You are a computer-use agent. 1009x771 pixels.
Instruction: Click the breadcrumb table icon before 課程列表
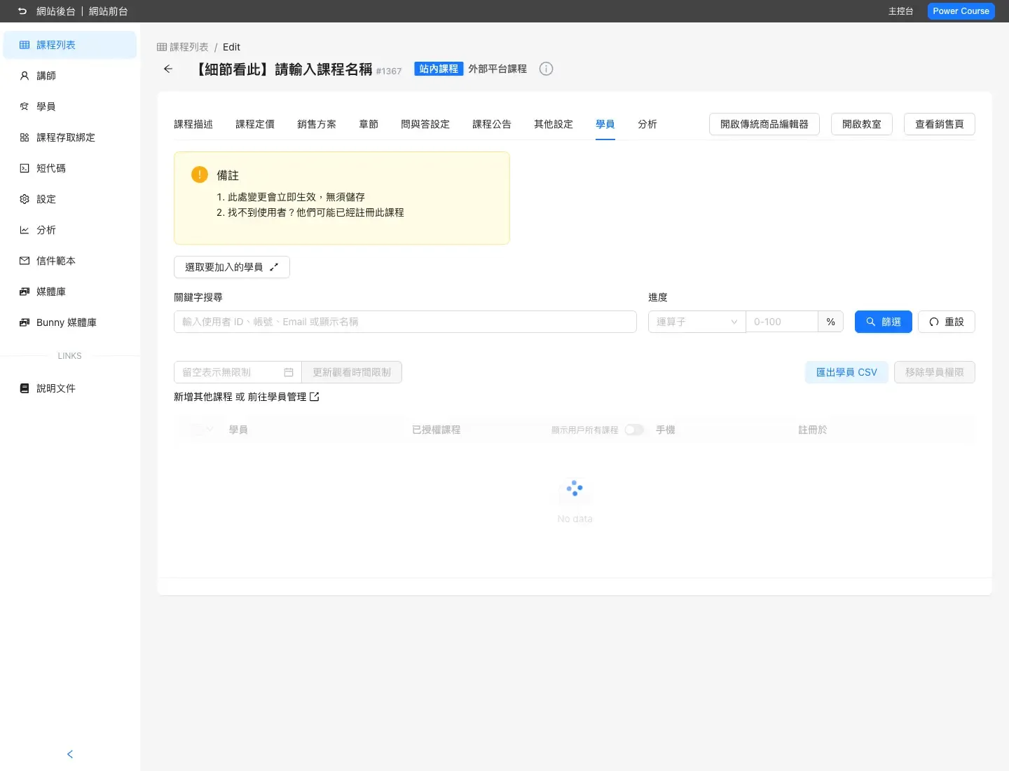click(162, 47)
